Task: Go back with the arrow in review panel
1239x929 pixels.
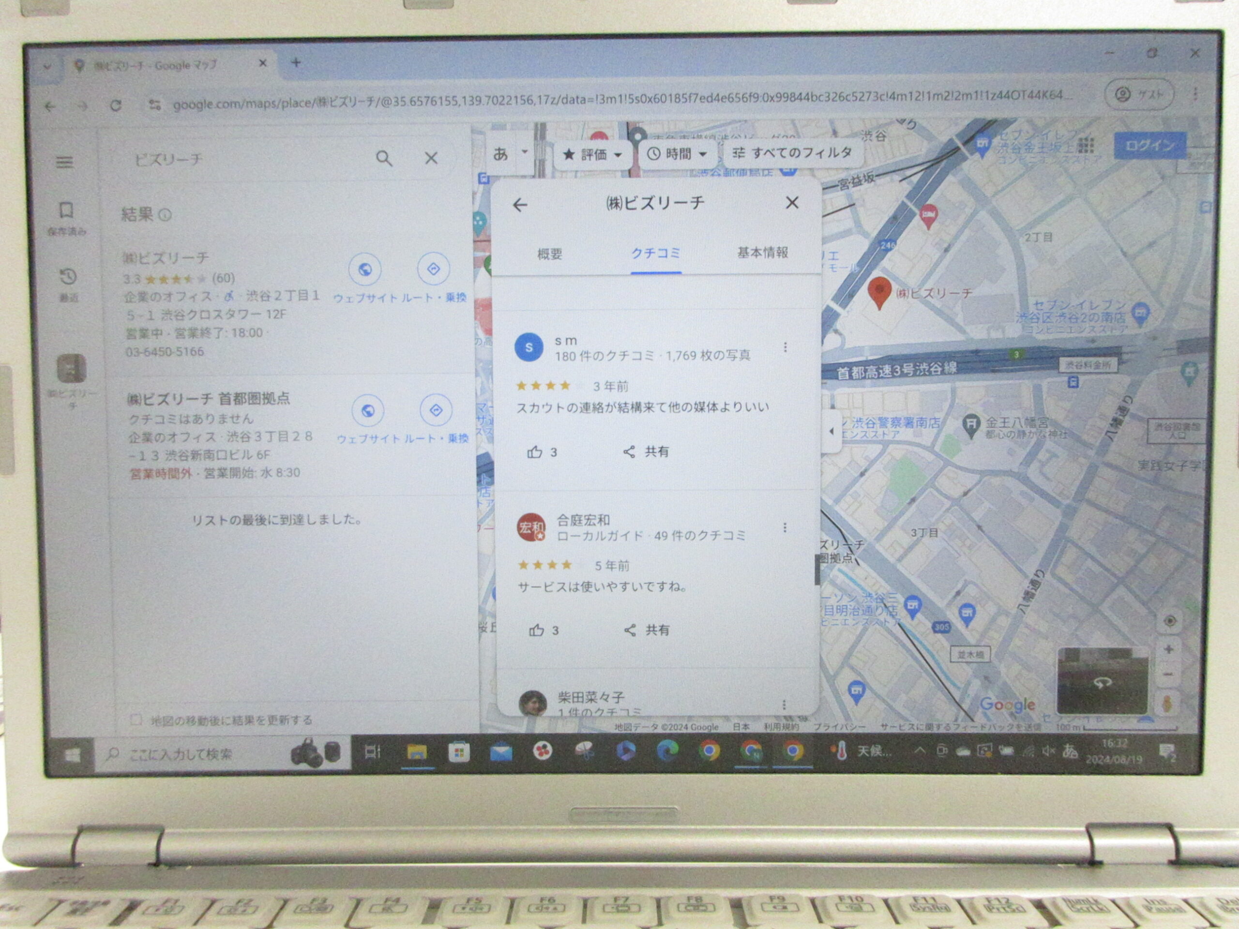Action: click(x=520, y=205)
